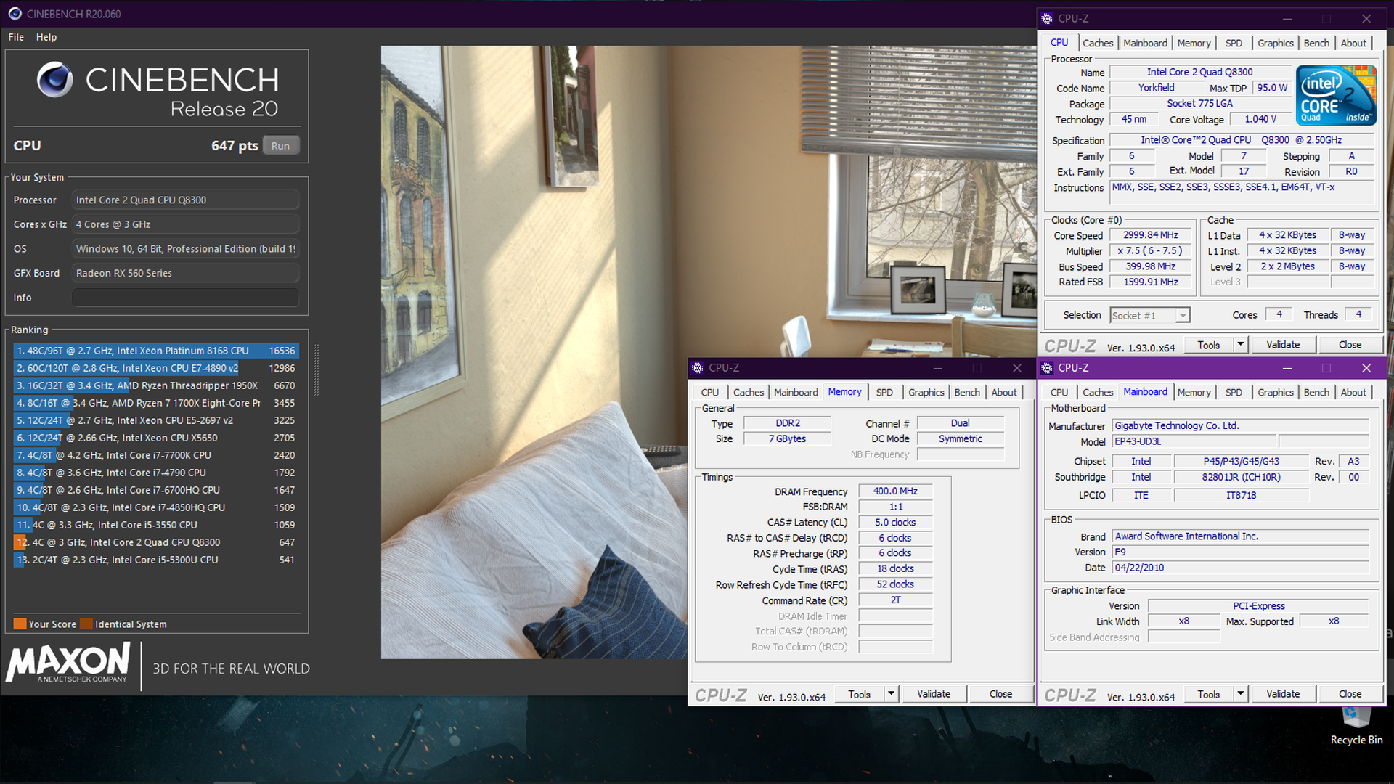Viewport: 1394px width, 784px height.
Task: Open the SPD tab in the CPU-Z Memory window
Action: 884,392
